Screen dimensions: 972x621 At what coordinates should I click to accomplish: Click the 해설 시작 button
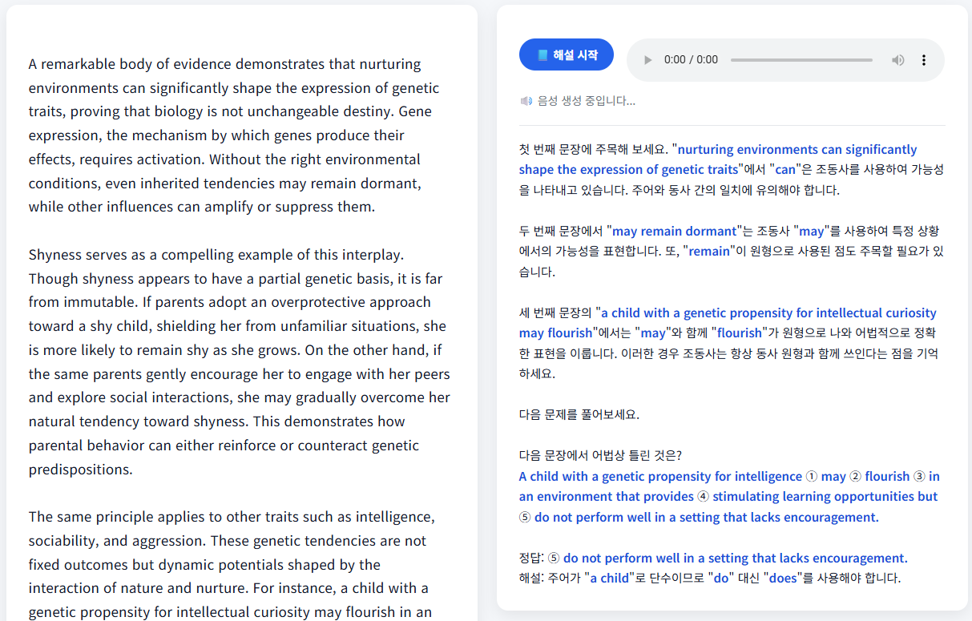tap(567, 54)
